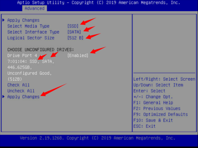Select the Logical Sector Size label
The width and height of the screenshot is (198, 148).
(x=31, y=38)
